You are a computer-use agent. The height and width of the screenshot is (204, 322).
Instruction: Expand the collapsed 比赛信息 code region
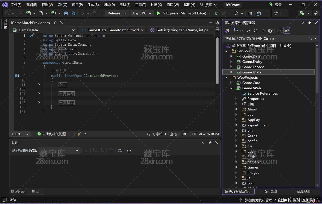[39, 94]
